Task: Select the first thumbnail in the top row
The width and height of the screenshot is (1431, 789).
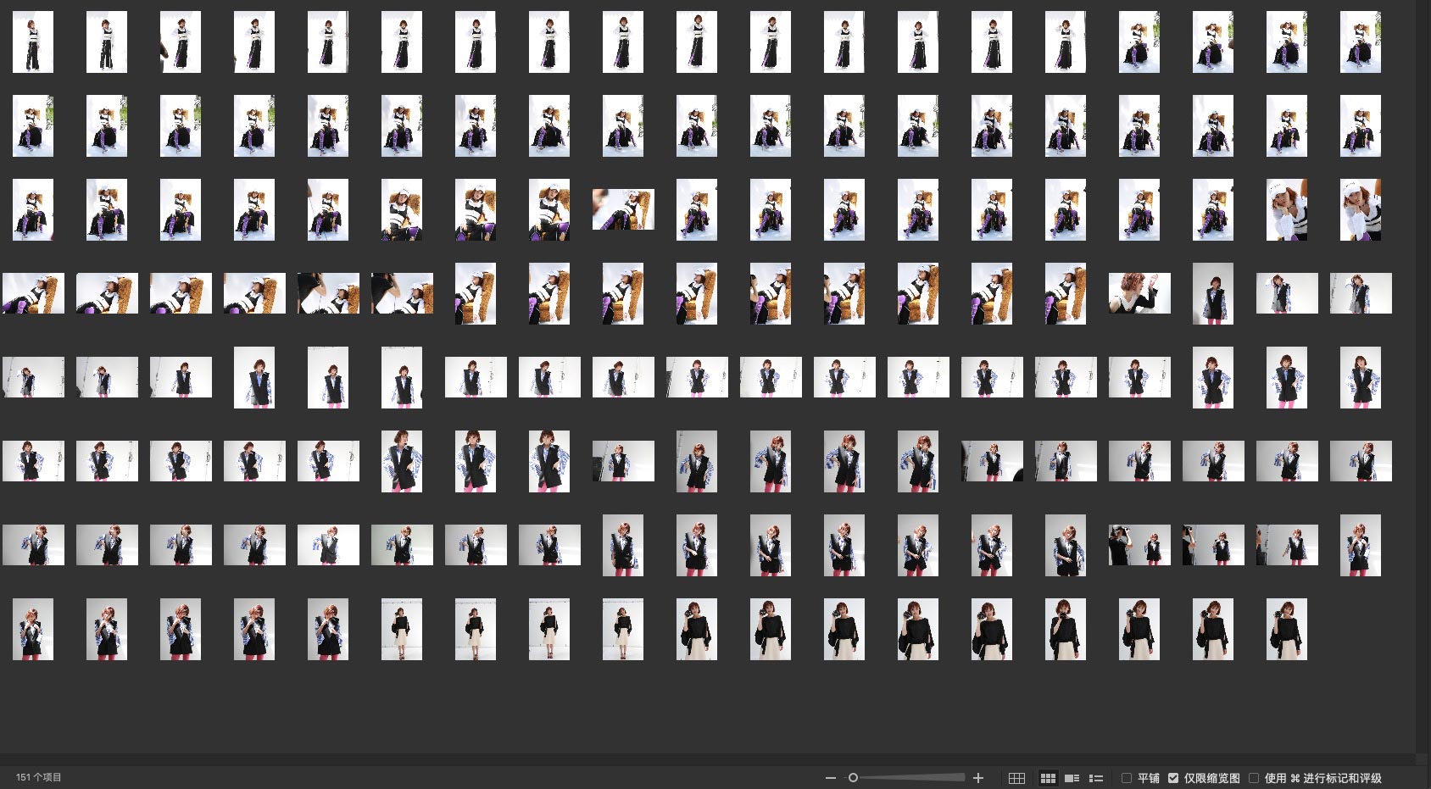Action: tap(33, 42)
